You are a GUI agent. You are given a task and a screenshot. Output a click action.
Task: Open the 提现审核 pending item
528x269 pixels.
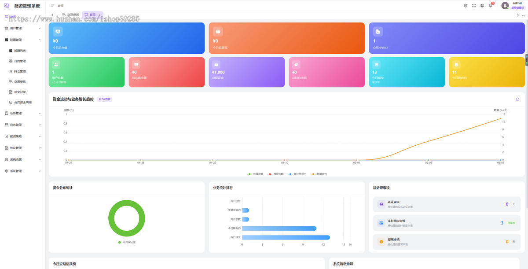tap(447, 242)
